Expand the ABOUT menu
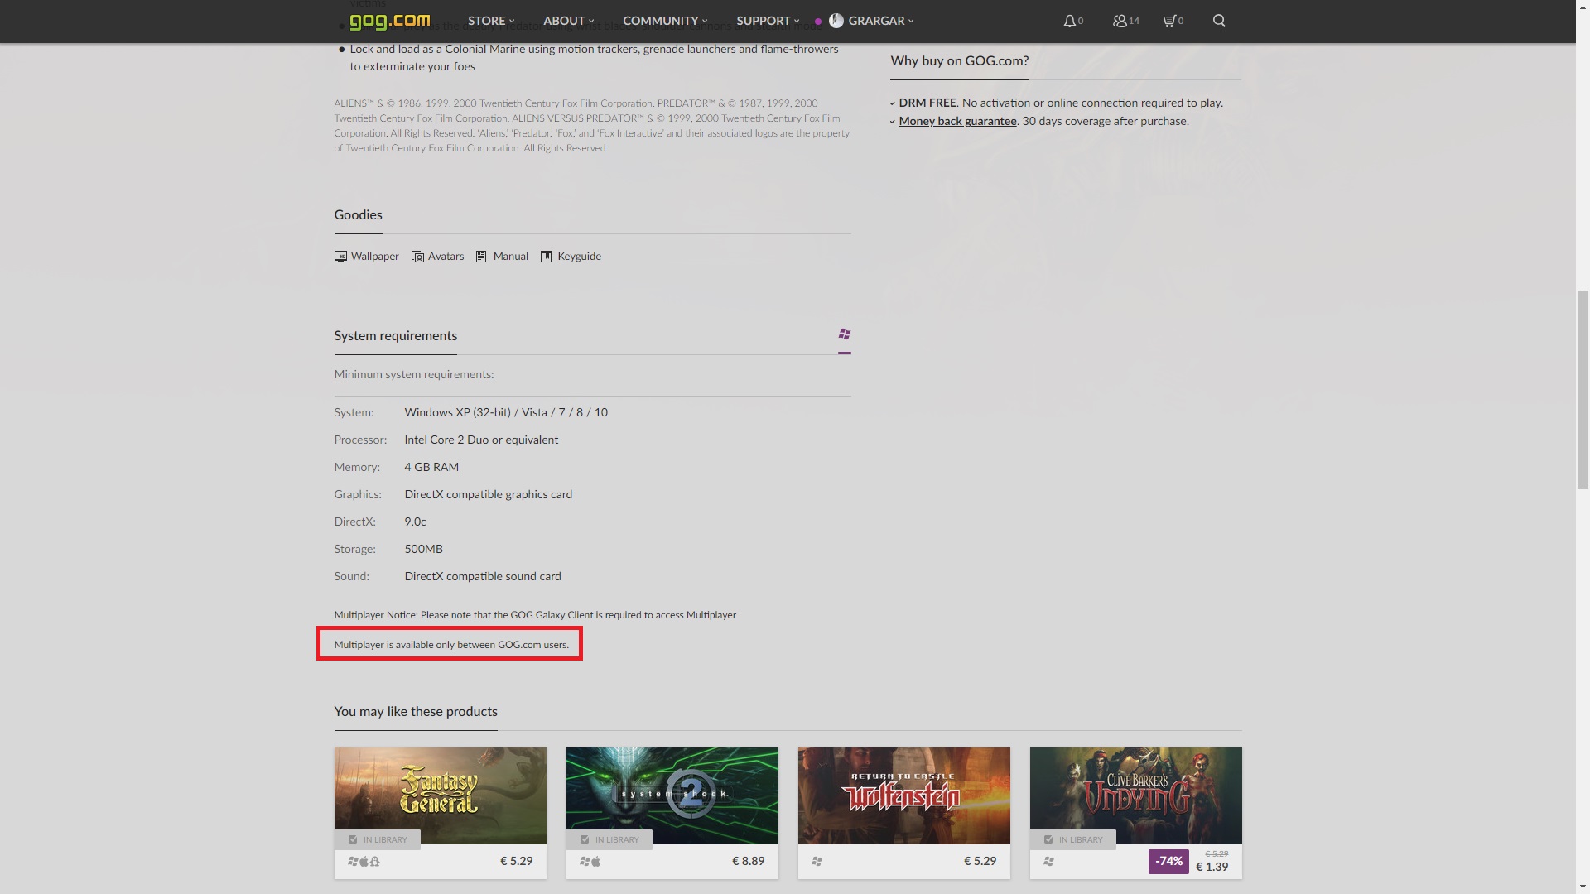This screenshot has width=1590, height=894. point(568,21)
